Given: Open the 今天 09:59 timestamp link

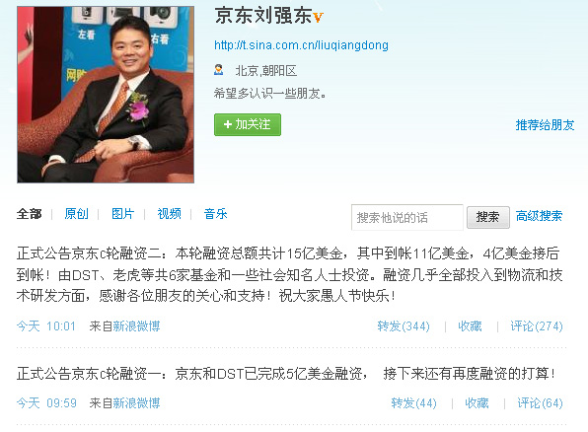Looking at the screenshot, I should (x=46, y=403).
